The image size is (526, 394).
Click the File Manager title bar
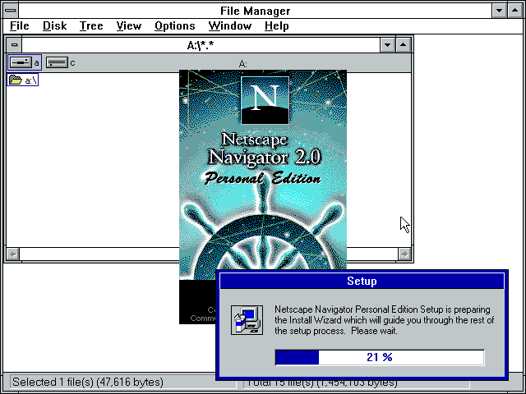point(255,11)
